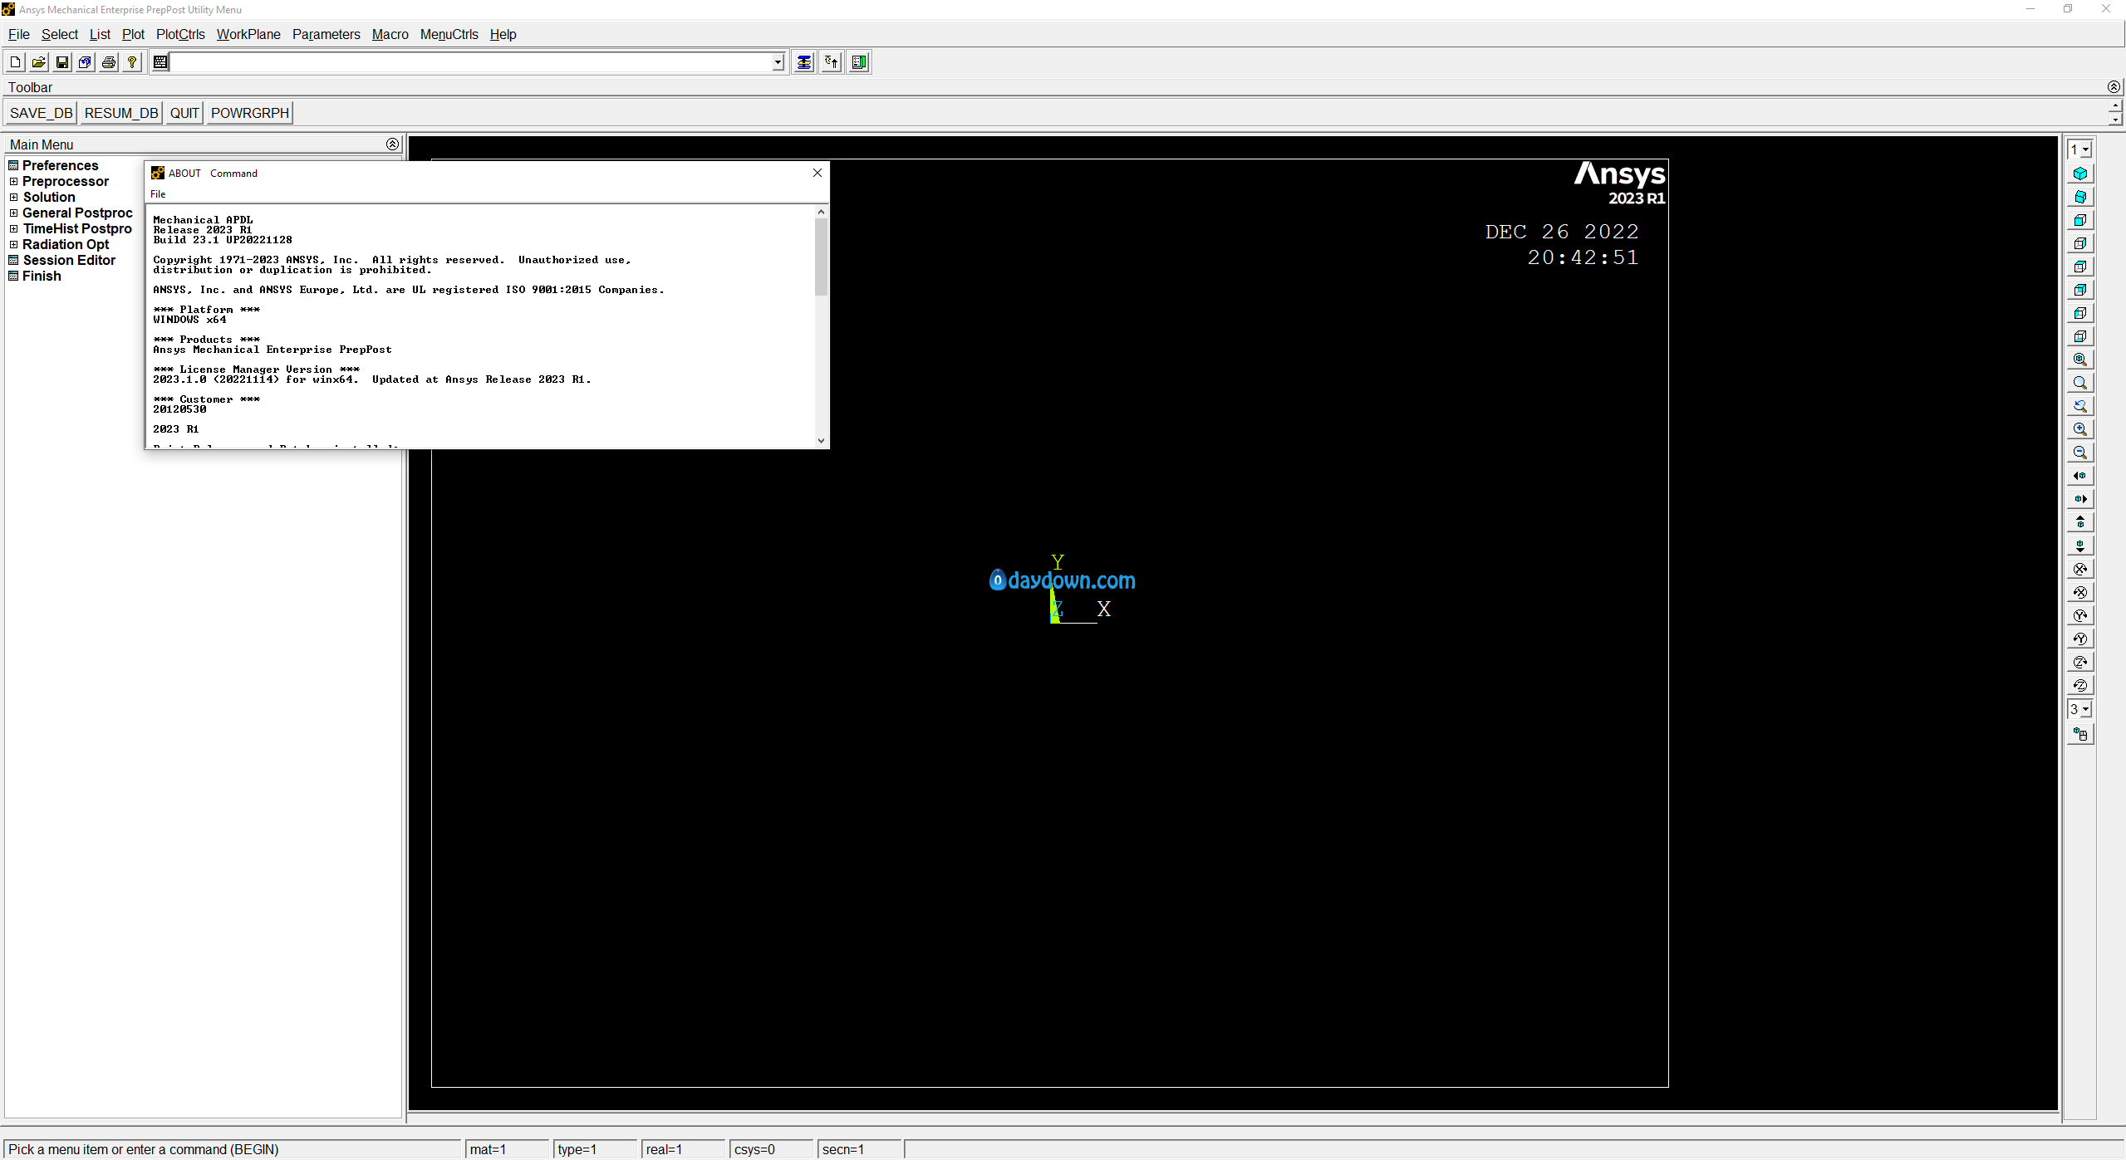The height and width of the screenshot is (1160, 2126).
Task: Expand the General Postproc node
Action: (13, 213)
